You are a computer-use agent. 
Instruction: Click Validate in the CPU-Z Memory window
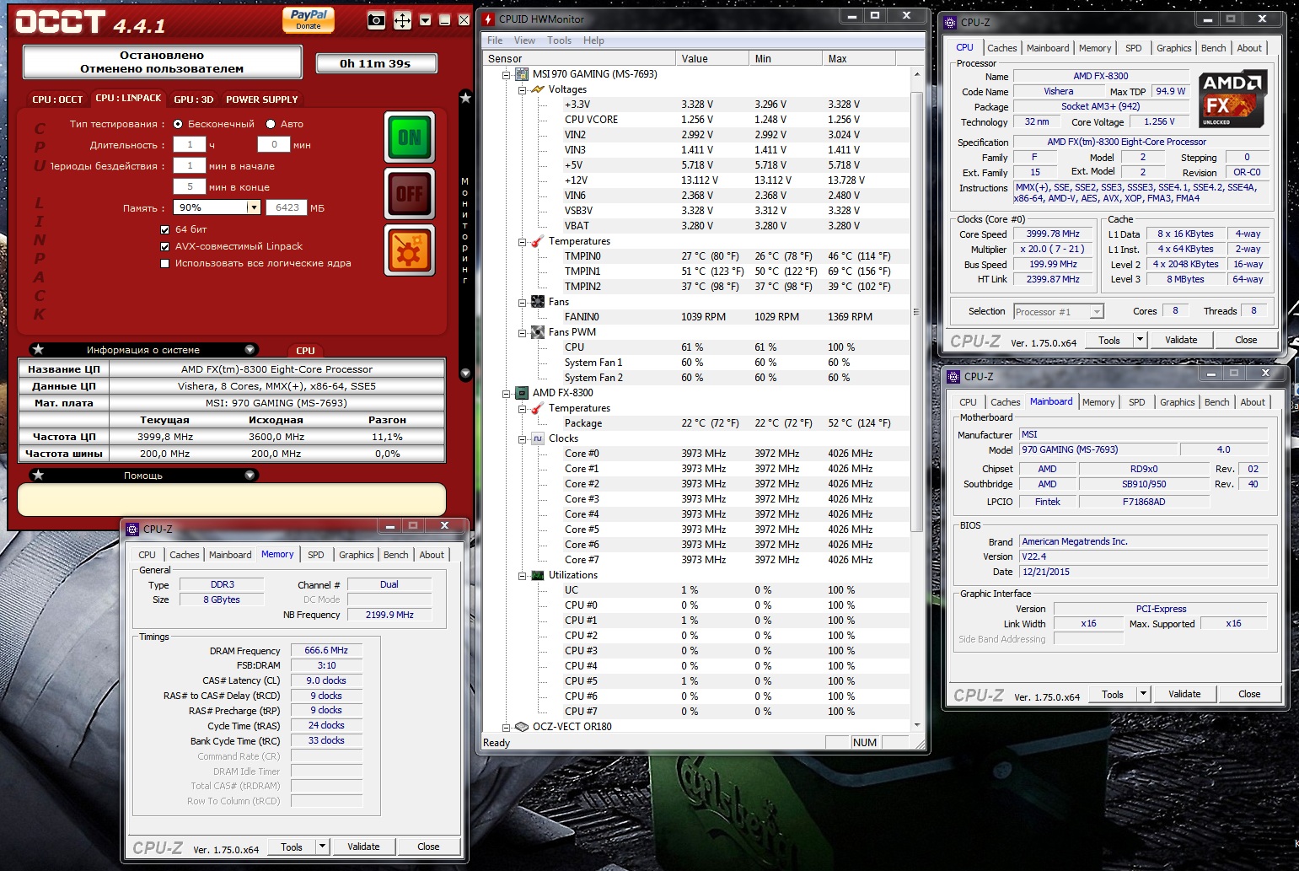363,847
